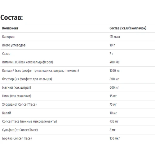
Task: Click Хлорид (от ConcenTrace) label
Action: tap(20, 104)
